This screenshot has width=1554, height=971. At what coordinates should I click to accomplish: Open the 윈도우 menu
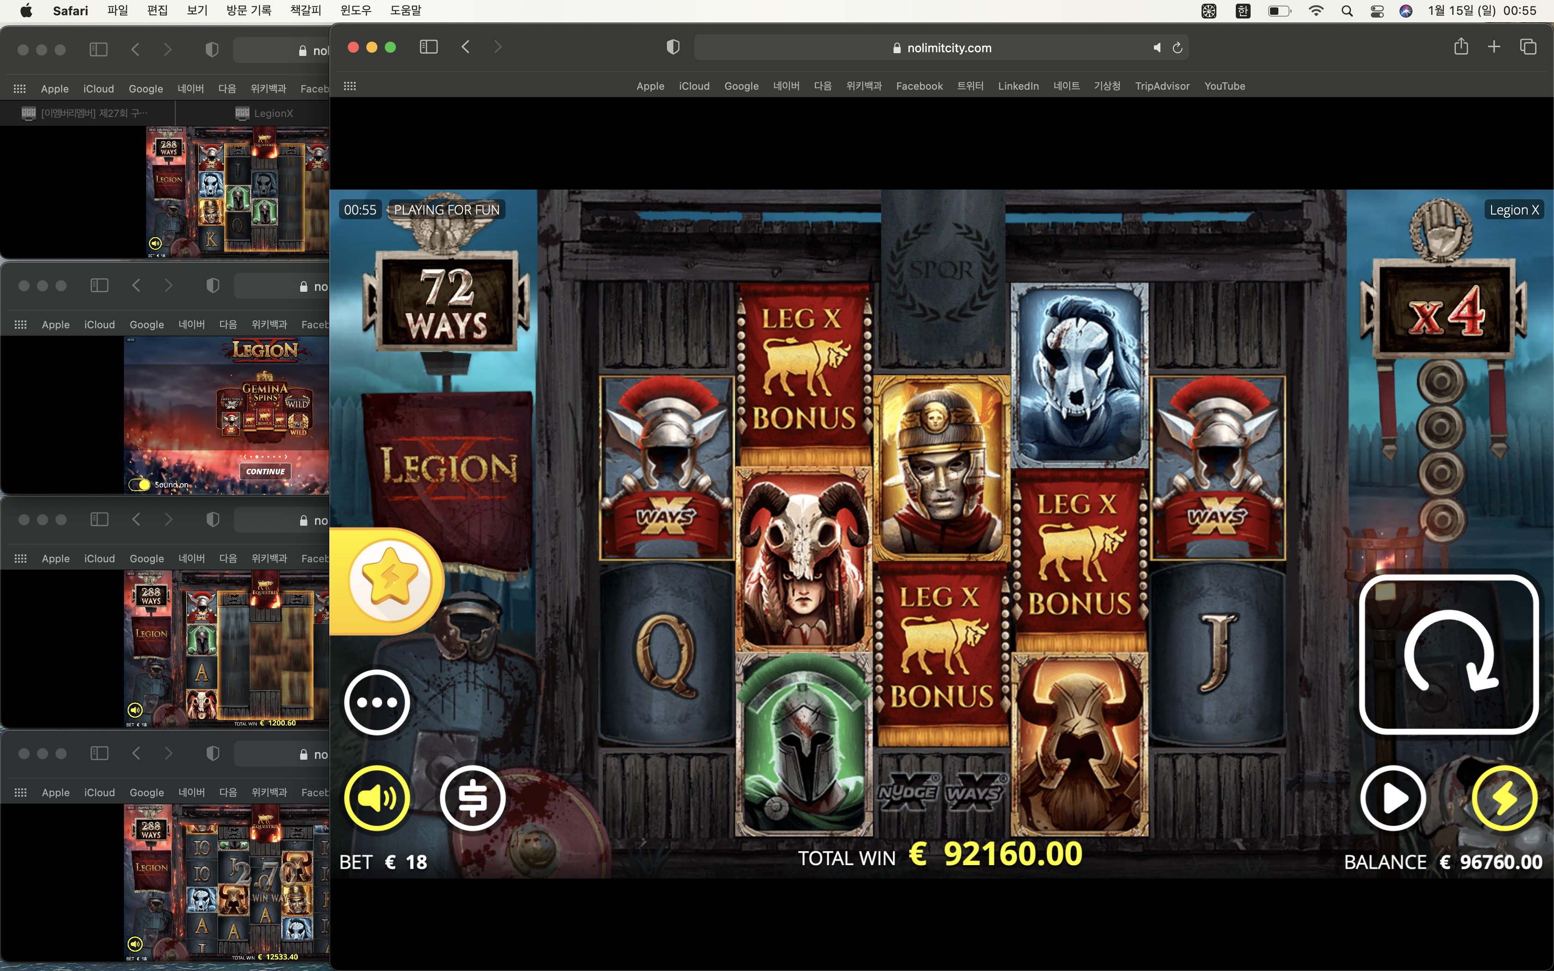click(x=356, y=10)
